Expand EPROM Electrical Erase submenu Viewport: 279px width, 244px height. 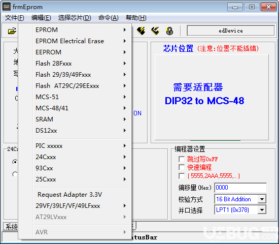pyautogui.click(x=82, y=41)
